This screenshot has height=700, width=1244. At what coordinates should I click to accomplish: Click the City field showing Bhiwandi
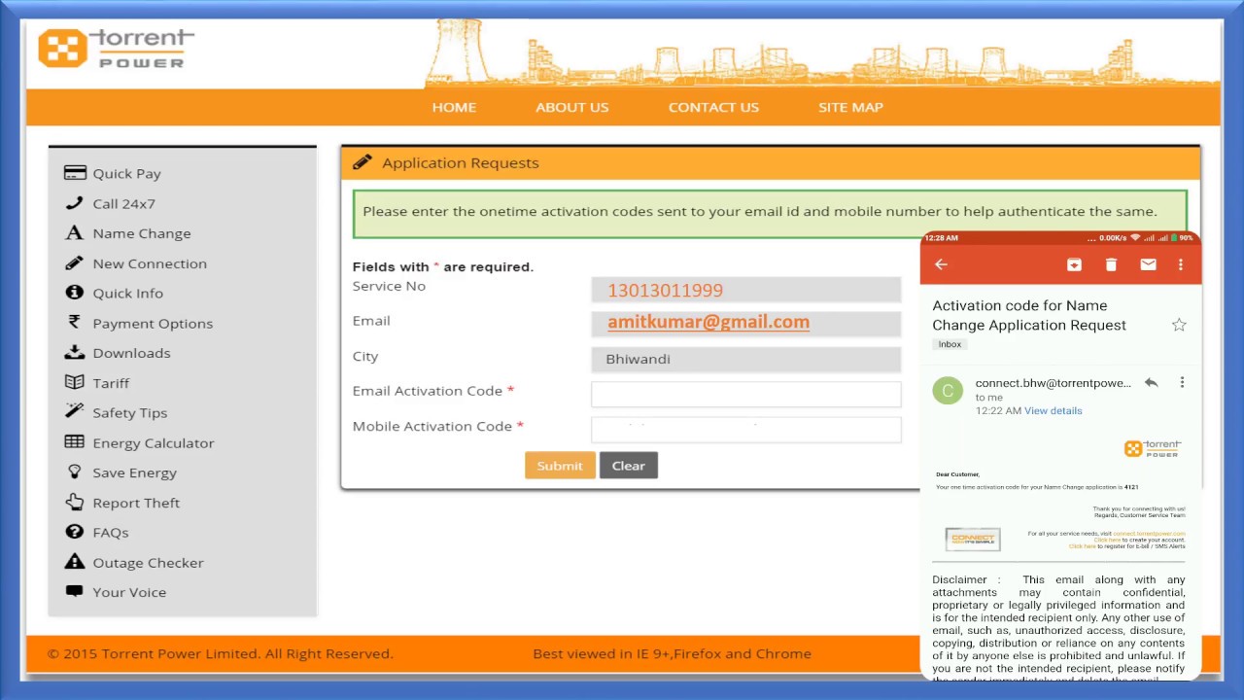[746, 359]
